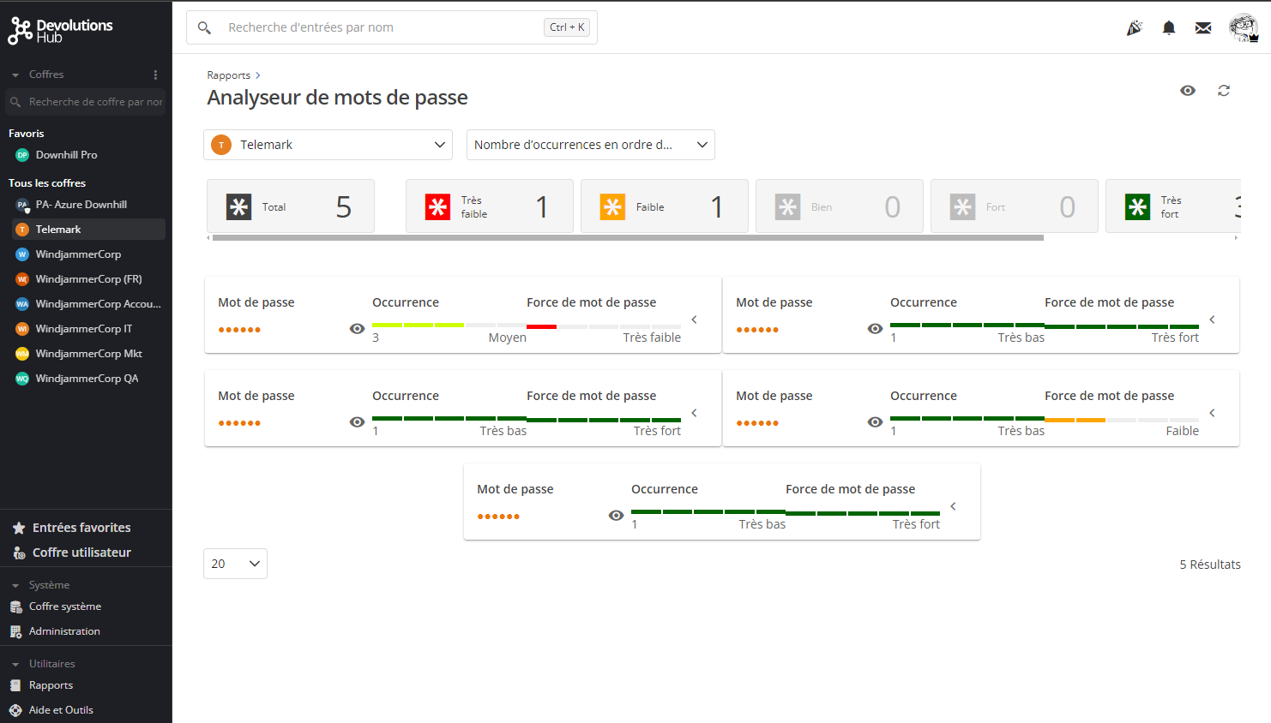
Task: Click the Coffre système icon
Action: point(15,606)
